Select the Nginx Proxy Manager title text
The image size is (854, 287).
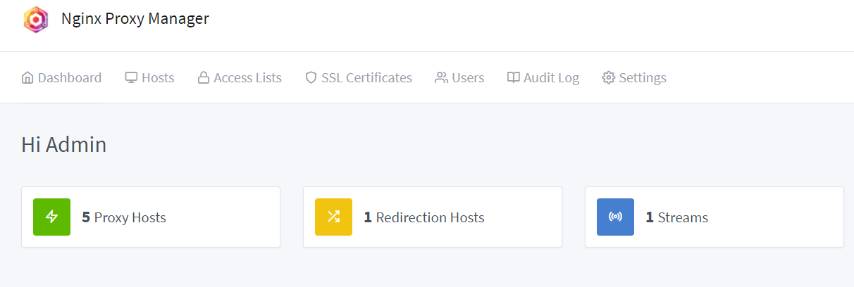click(135, 19)
